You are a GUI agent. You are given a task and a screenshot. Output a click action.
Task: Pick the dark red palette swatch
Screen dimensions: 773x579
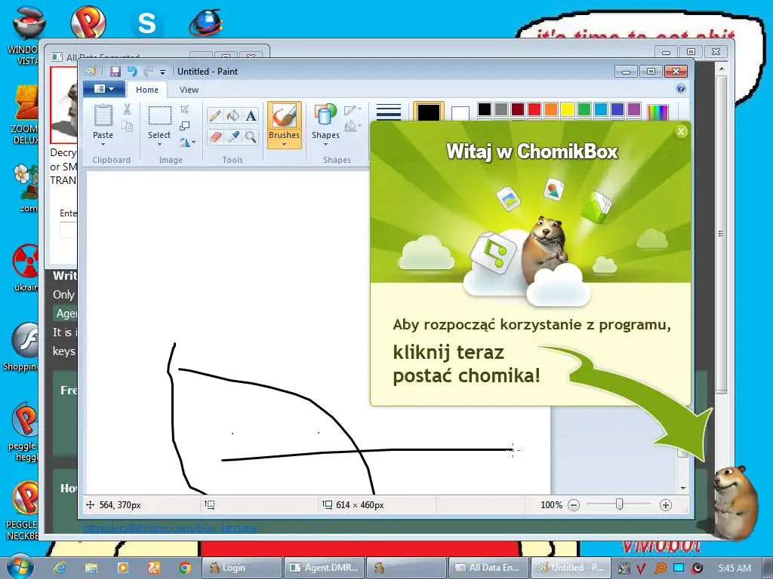click(518, 109)
